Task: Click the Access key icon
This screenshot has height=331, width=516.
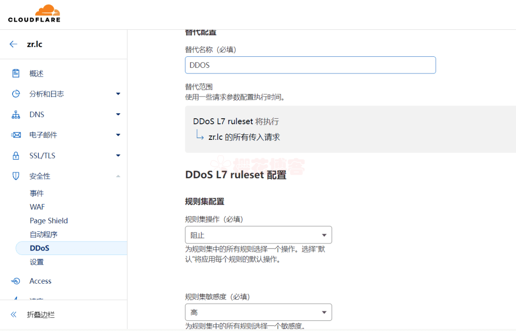Action: click(x=16, y=281)
